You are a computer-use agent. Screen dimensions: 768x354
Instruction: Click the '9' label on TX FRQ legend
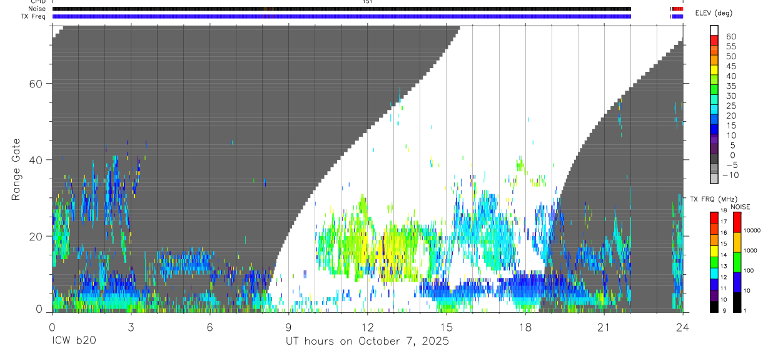coord(725,311)
